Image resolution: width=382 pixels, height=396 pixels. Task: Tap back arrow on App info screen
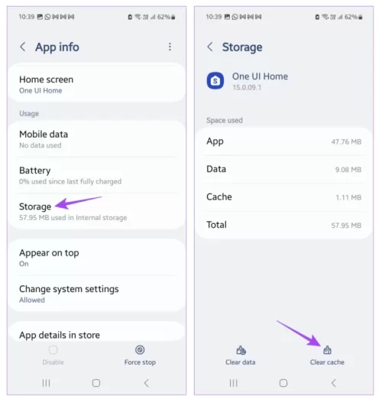23,47
